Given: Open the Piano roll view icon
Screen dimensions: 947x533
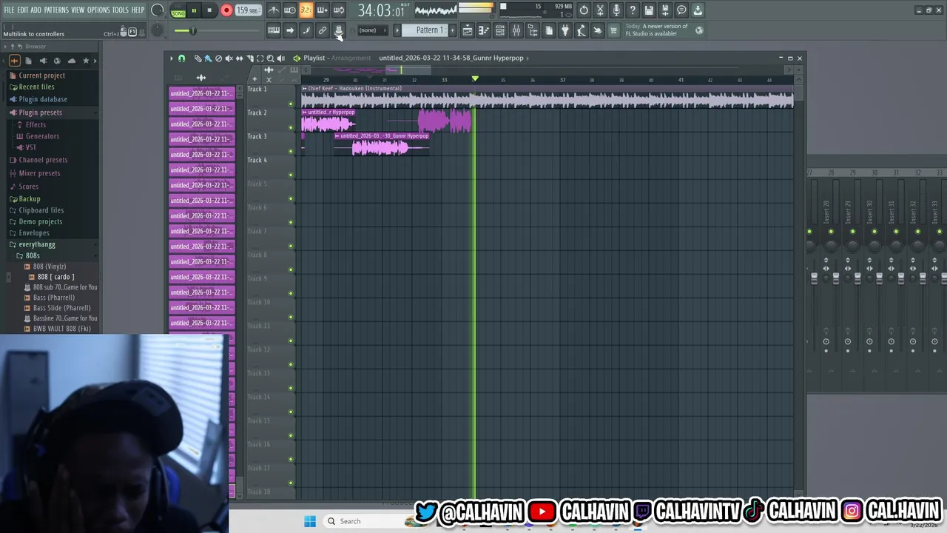Looking at the screenshot, I should (484, 30).
